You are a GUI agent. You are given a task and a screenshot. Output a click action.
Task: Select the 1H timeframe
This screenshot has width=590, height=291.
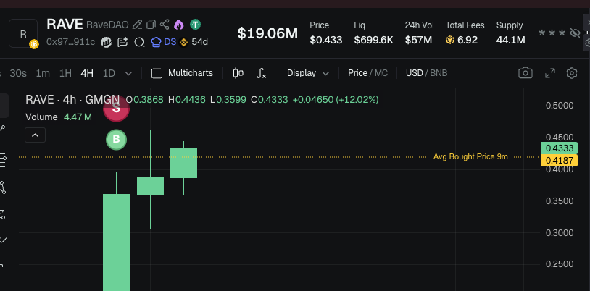pyautogui.click(x=65, y=73)
